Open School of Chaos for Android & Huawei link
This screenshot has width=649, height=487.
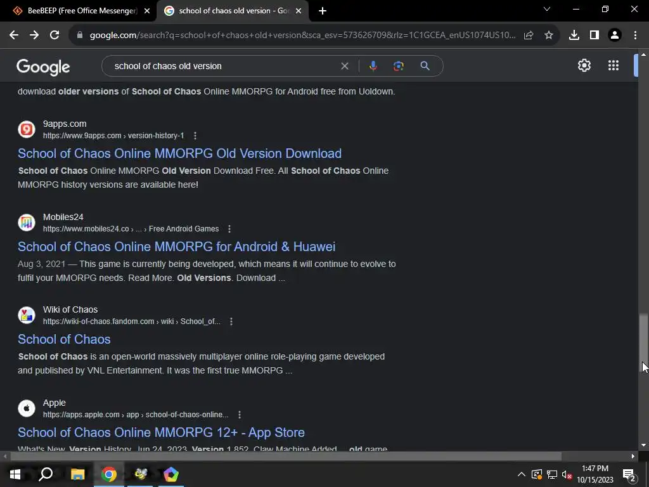coord(176,247)
